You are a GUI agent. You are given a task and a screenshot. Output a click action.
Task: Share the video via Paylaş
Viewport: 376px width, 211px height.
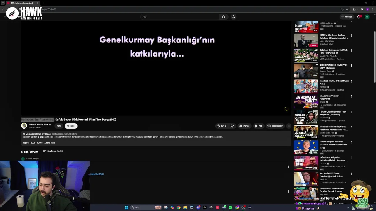(244, 126)
